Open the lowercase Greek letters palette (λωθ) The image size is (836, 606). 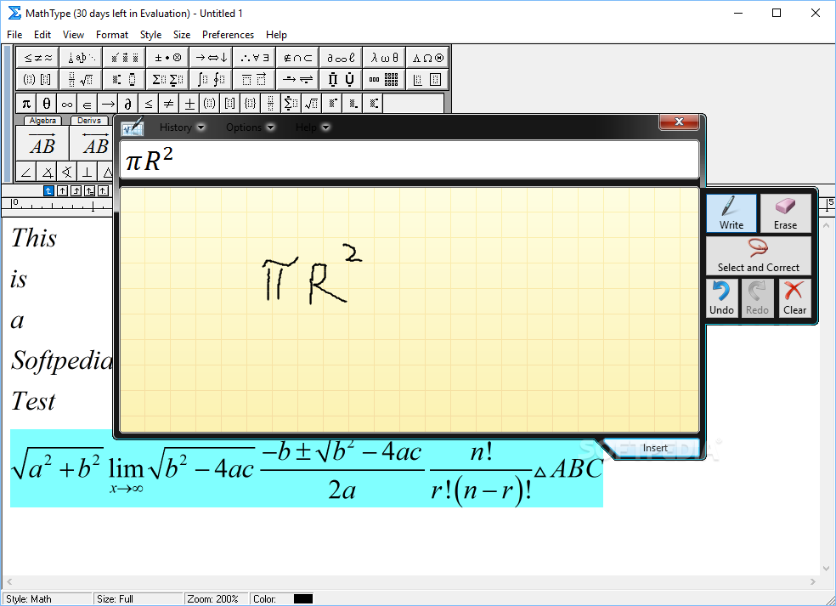tap(384, 58)
